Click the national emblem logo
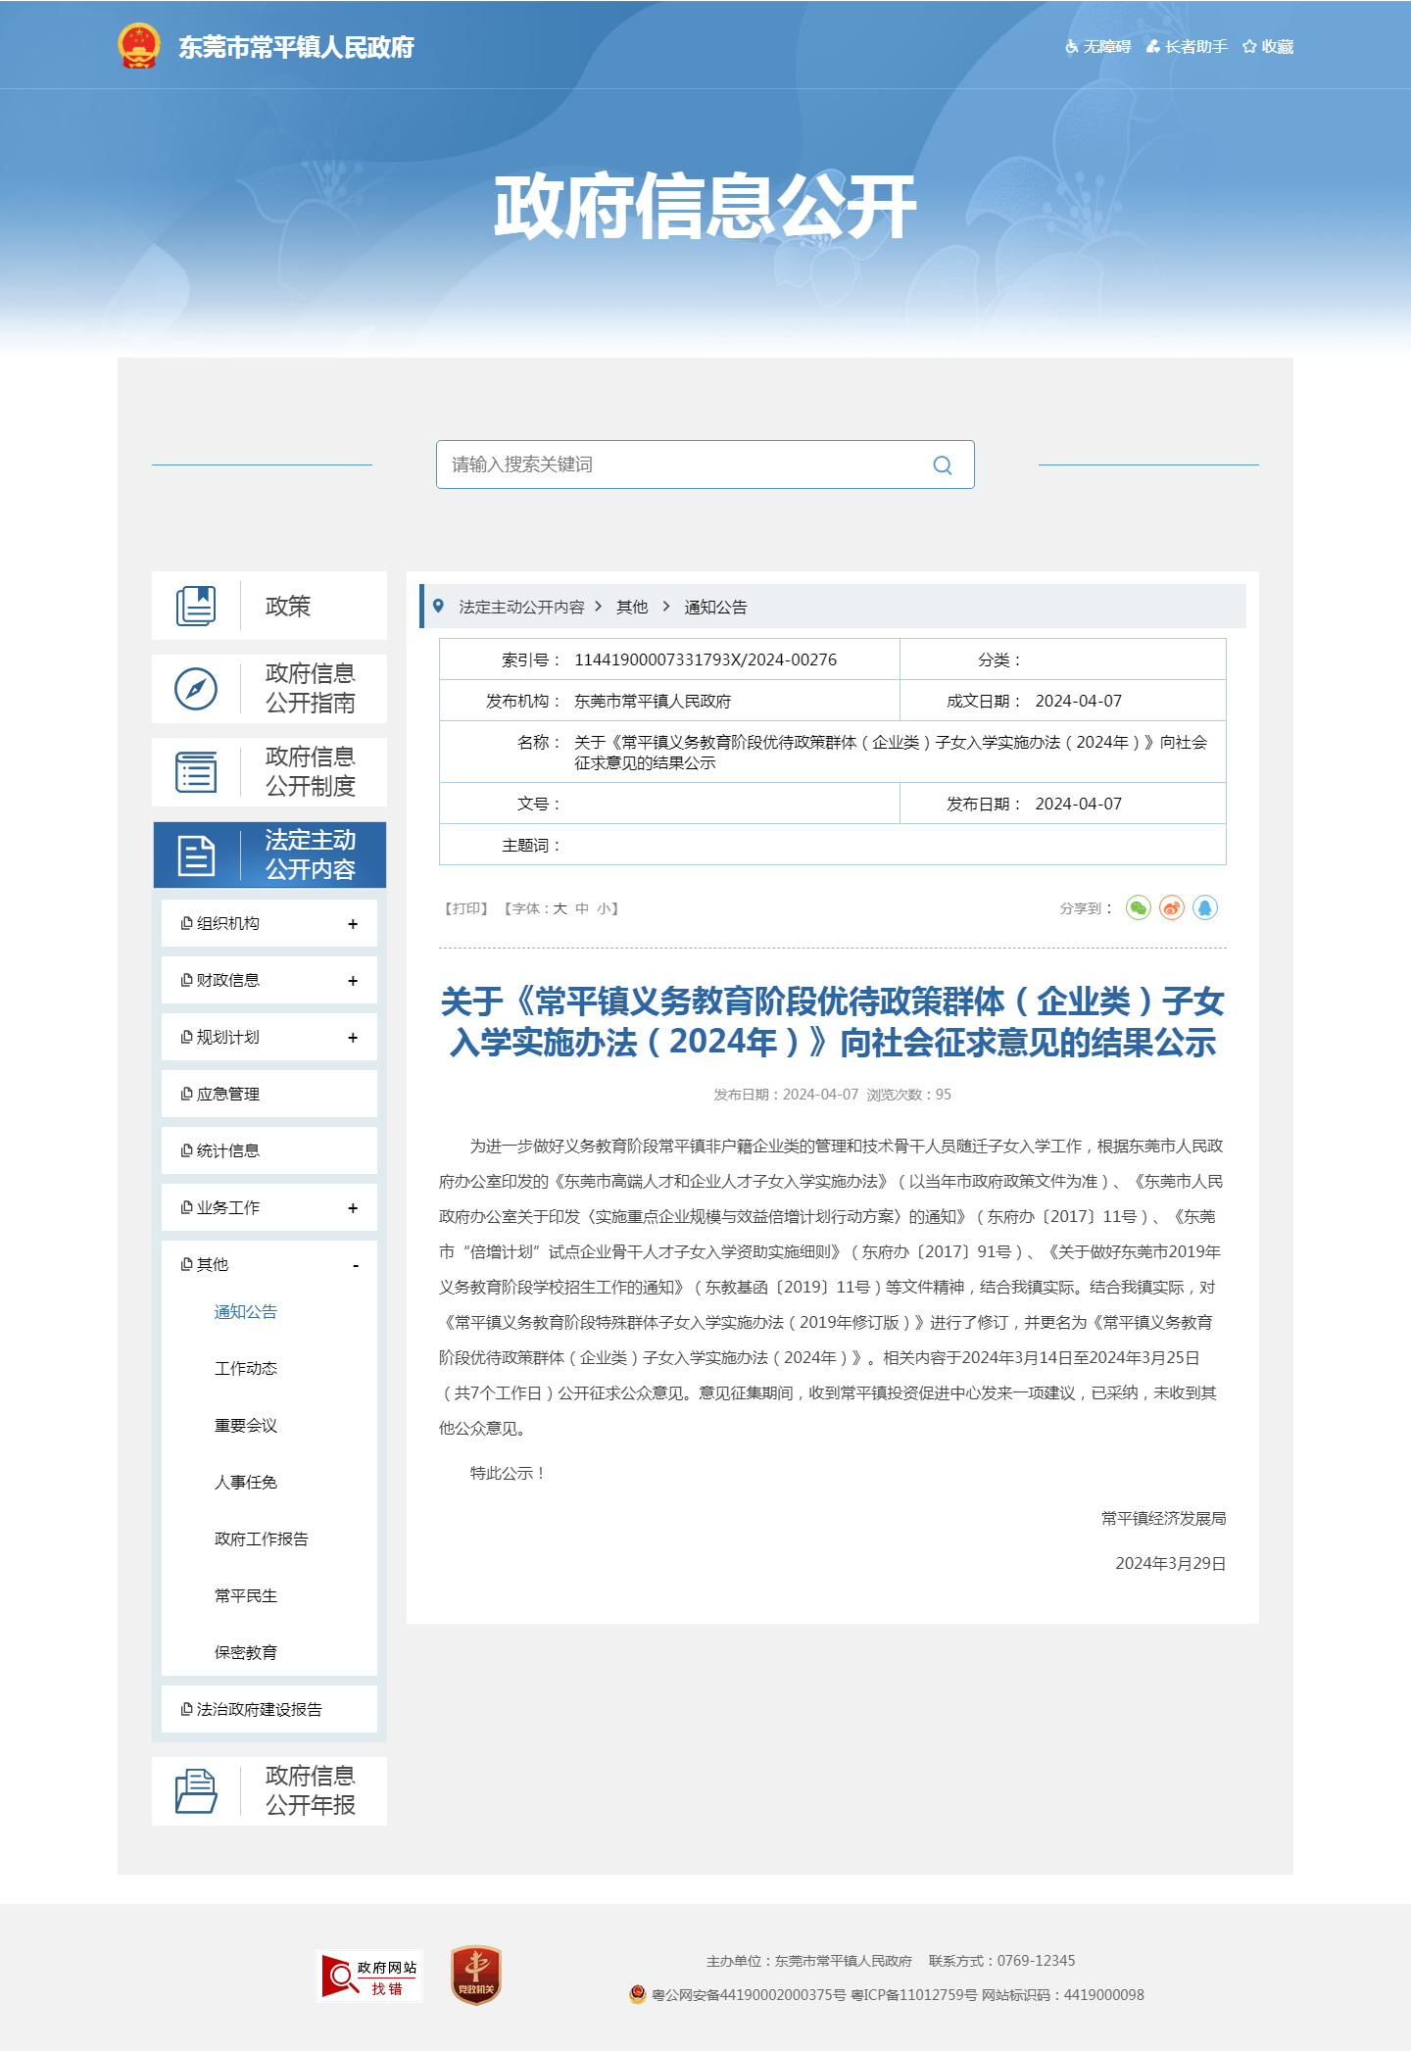The image size is (1411, 2051). pos(138,46)
